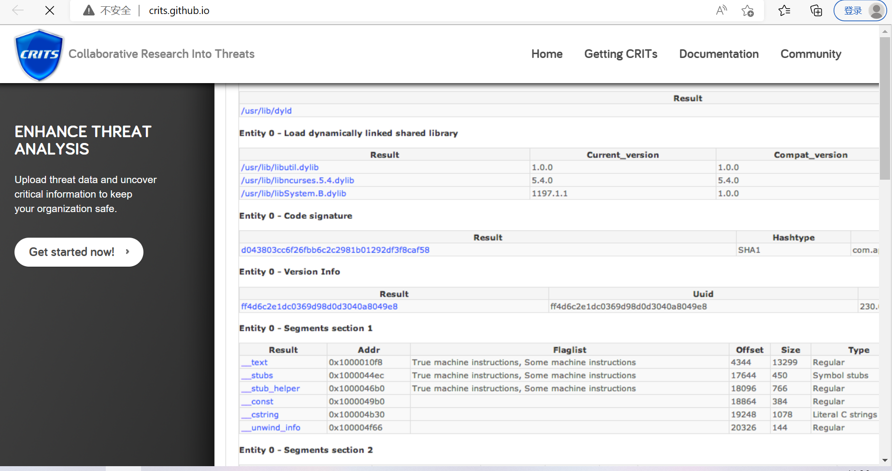The height and width of the screenshot is (471, 892).
Task: Open the /usr/lib/dyld link
Action: [266, 111]
